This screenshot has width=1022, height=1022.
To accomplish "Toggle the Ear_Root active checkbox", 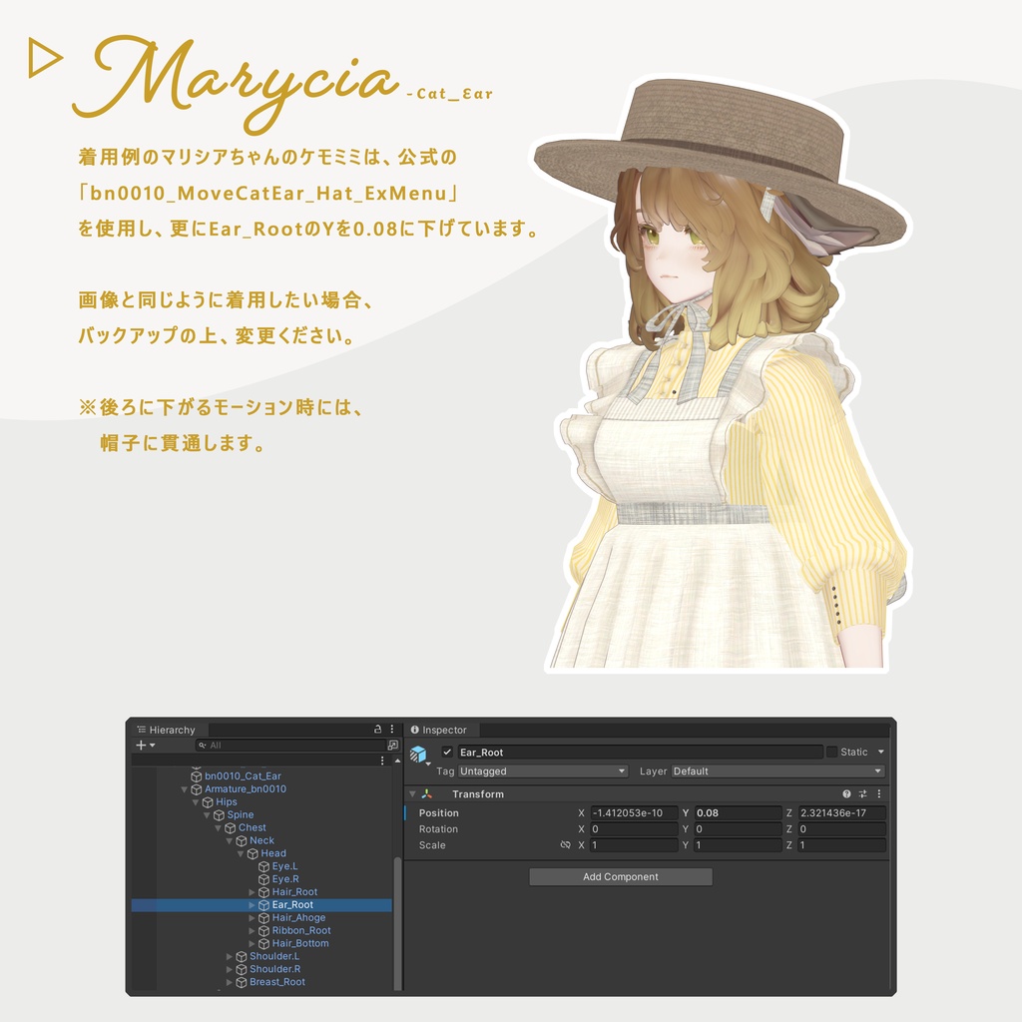I will point(447,752).
